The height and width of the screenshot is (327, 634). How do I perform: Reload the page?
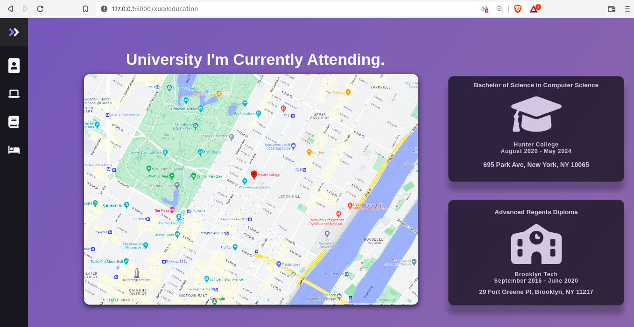pyautogui.click(x=40, y=9)
